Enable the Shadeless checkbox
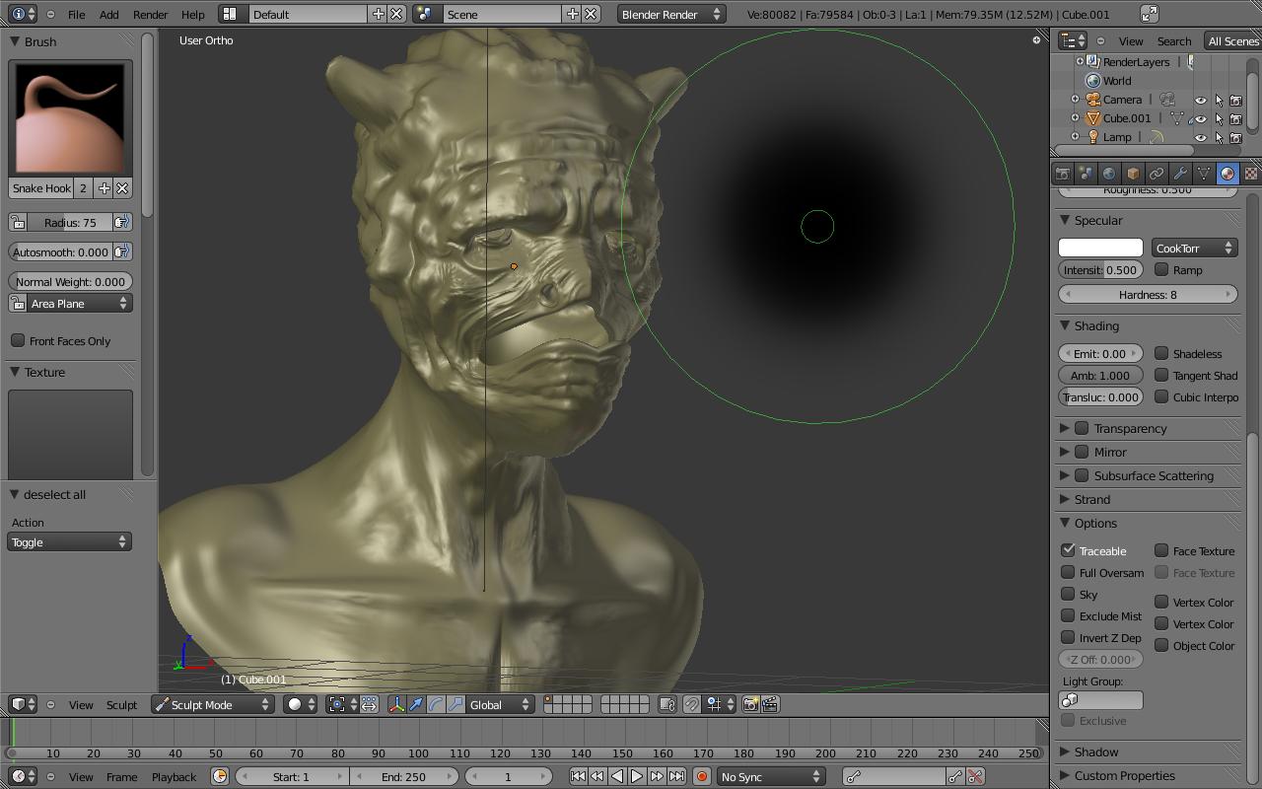 [1161, 353]
